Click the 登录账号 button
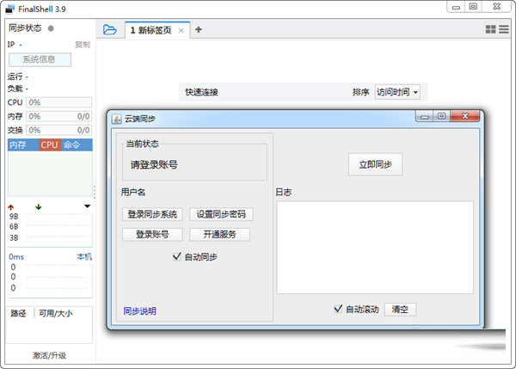Screen dimensions: 516x369 point(151,234)
